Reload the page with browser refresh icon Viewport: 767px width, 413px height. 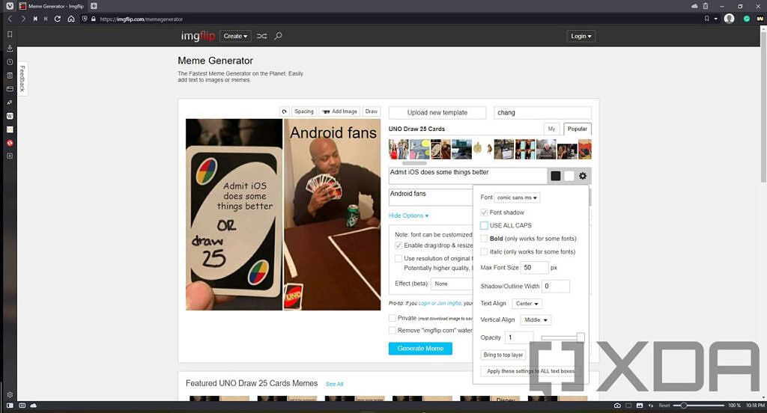tap(58, 19)
